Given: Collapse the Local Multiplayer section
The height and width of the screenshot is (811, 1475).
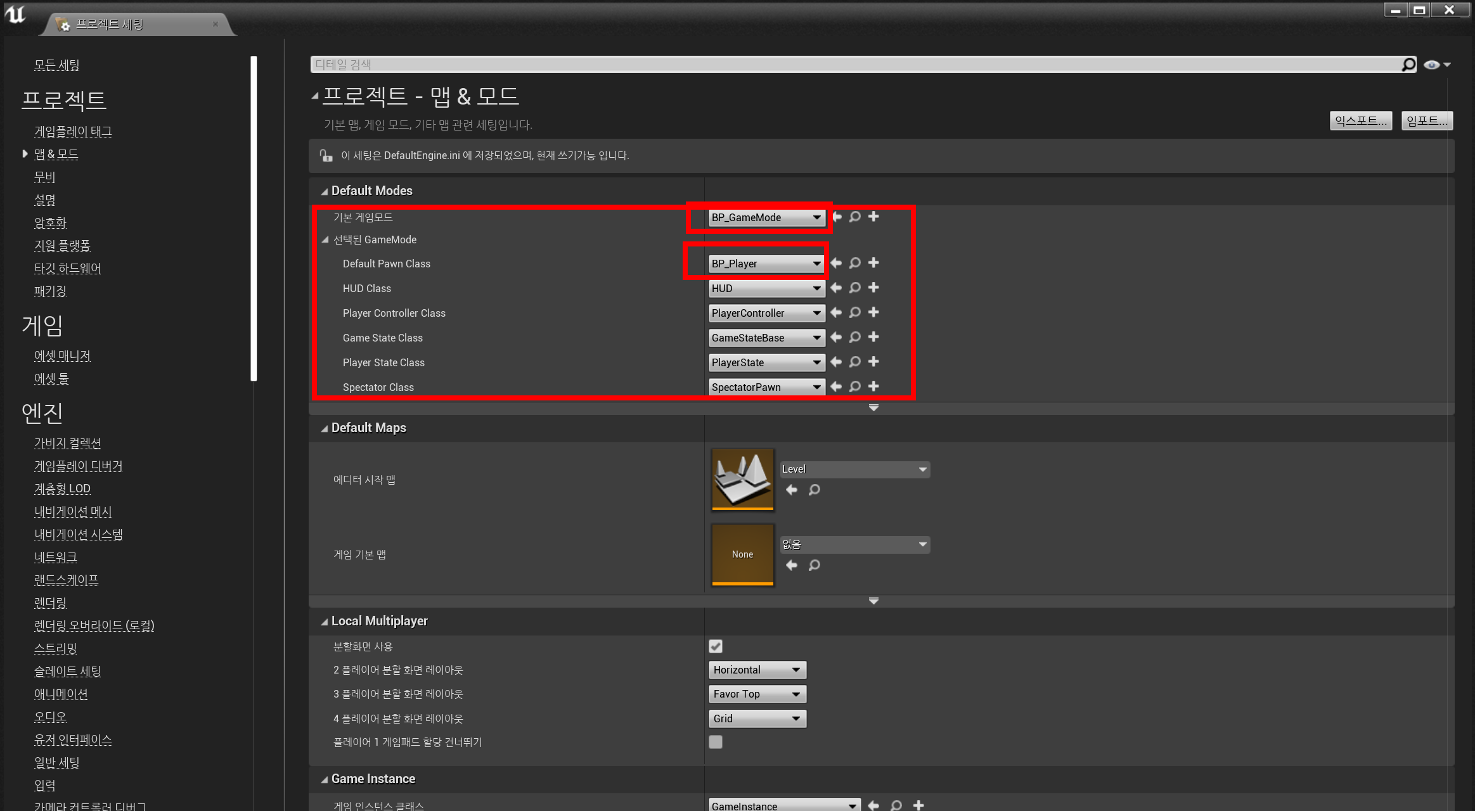Looking at the screenshot, I should (325, 622).
